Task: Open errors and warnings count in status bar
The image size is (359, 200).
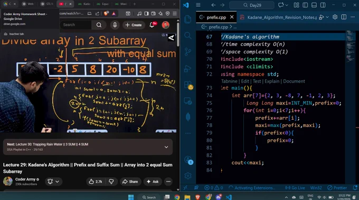Action: 214,188
